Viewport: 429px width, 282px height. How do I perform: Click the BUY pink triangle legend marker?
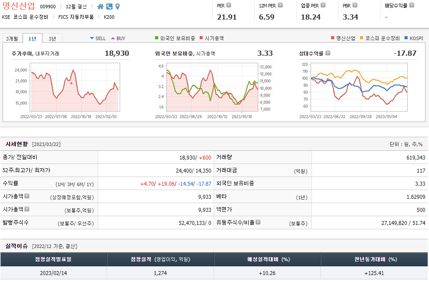point(113,38)
